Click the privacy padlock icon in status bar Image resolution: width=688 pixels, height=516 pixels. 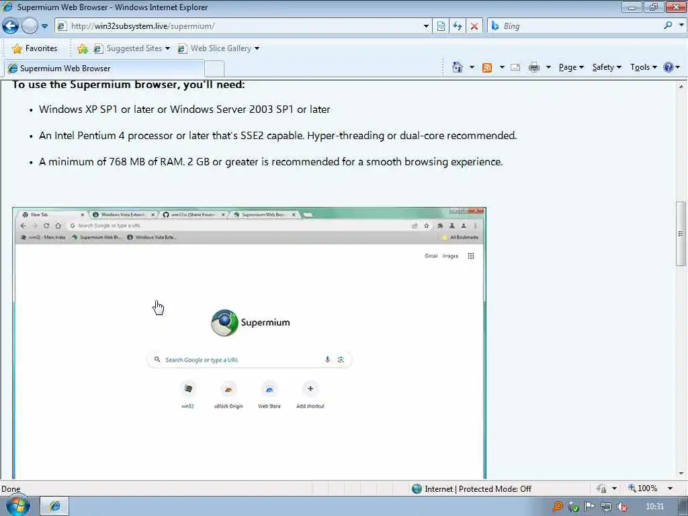point(601,488)
